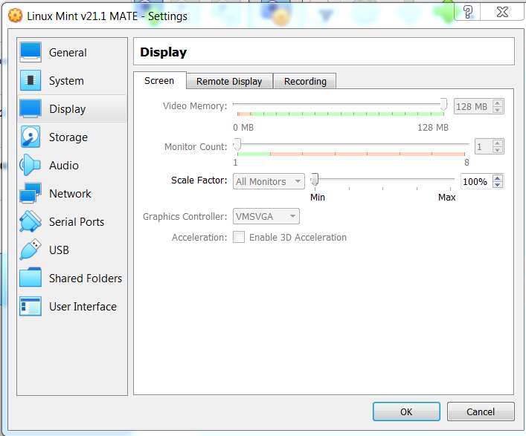Open the User Interface icon
Screen dimensions: 526x436
[x=31, y=306]
